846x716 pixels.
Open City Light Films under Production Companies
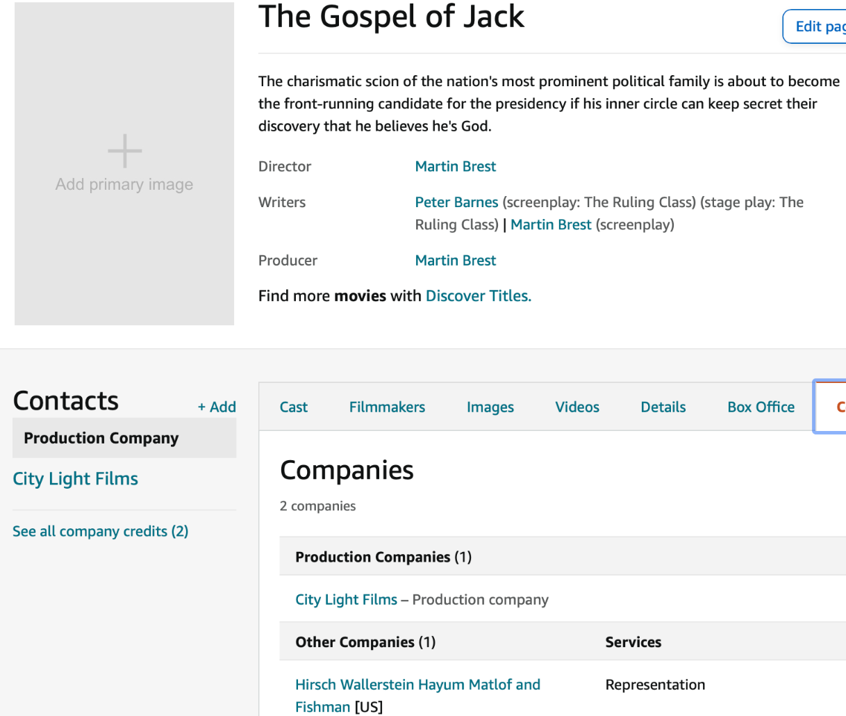[x=347, y=600]
